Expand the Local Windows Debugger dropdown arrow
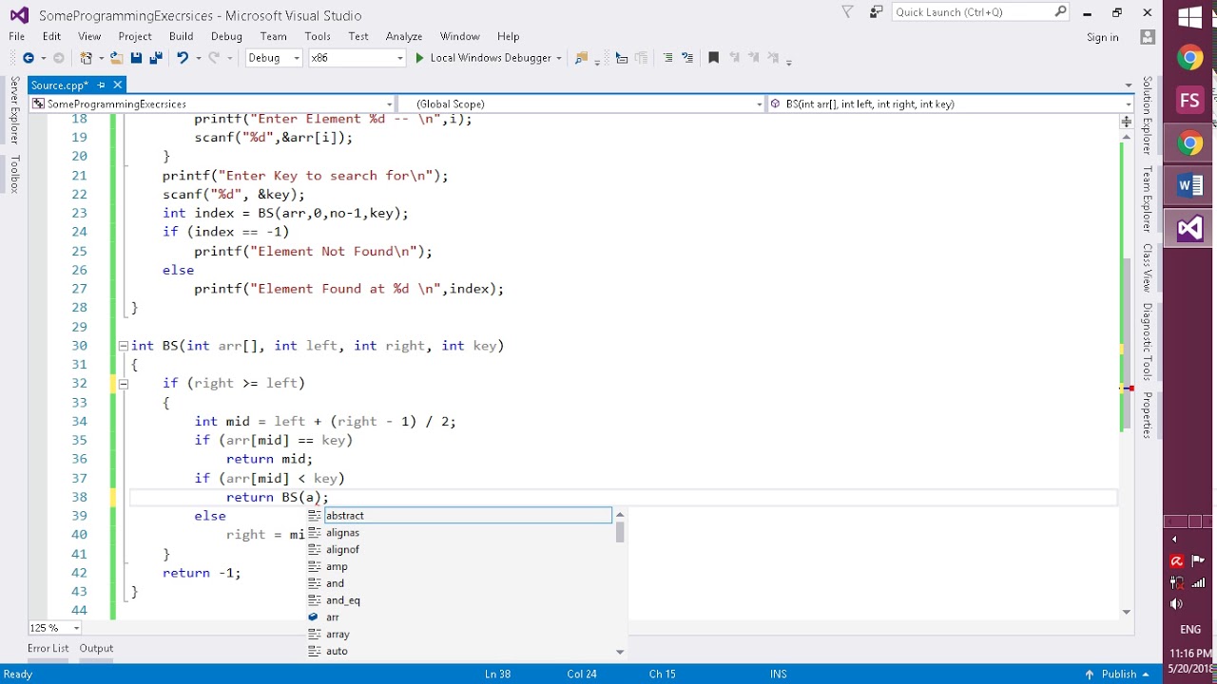Image resolution: width=1217 pixels, height=684 pixels. 559,58
